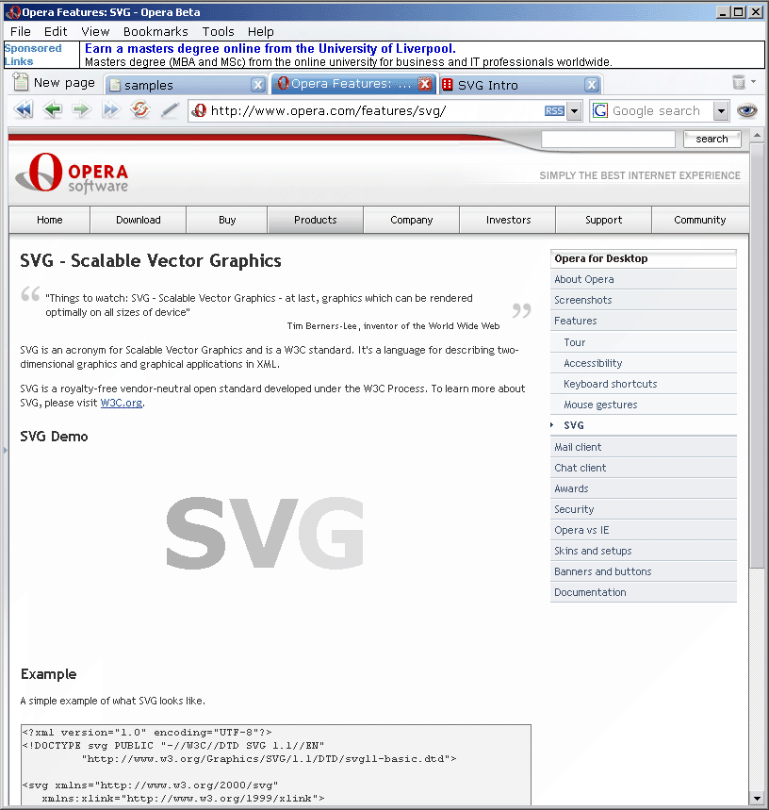769x810 pixels.
Task: Toggle the eye view-mode icon
Action: pos(746,110)
